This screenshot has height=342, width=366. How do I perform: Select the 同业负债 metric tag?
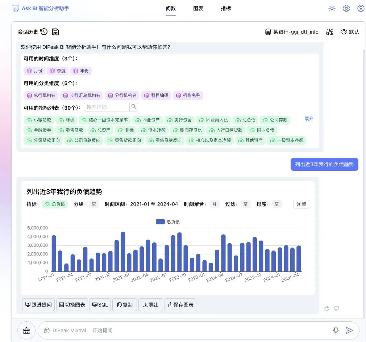click(262, 130)
